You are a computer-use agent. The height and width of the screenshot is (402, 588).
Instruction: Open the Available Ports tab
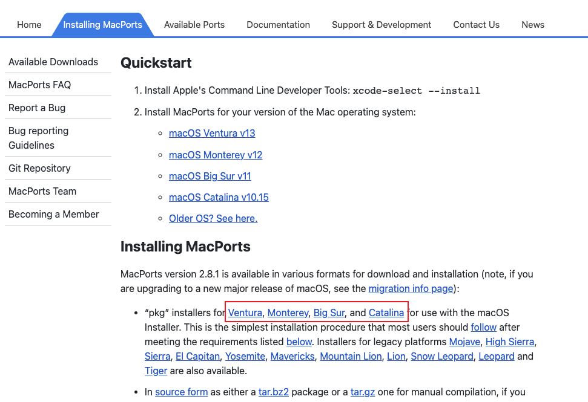(x=194, y=25)
